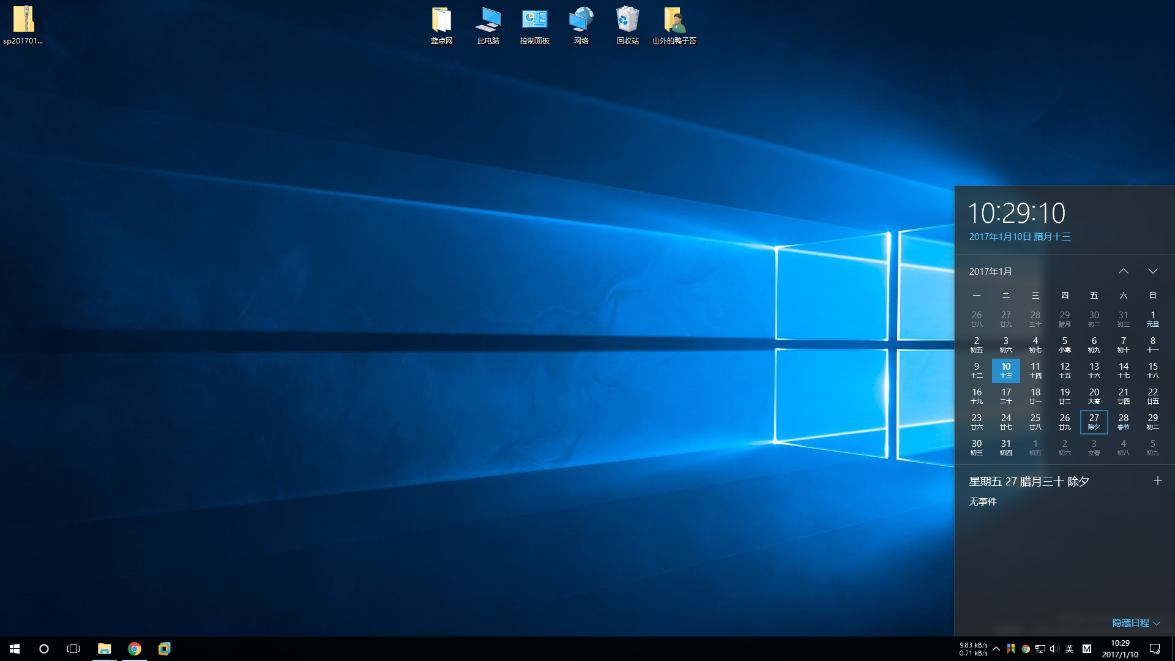Click the volume speaker tray icon
The width and height of the screenshot is (1175, 661).
(1054, 649)
